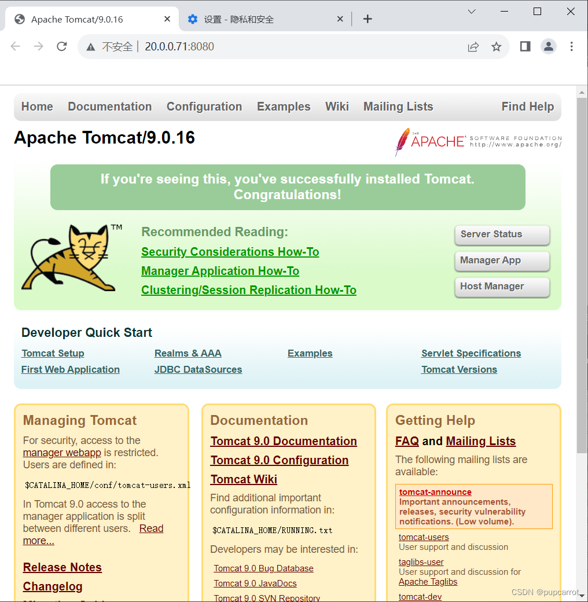Select the Apache Tomcat/9.0.16 tab
Viewport: 588px width, 602px height.
[91, 19]
